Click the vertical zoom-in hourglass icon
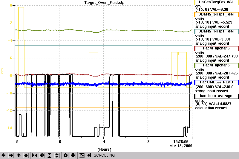The height and width of the screenshot is (159, 239). pyautogui.click(x=50, y=155)
